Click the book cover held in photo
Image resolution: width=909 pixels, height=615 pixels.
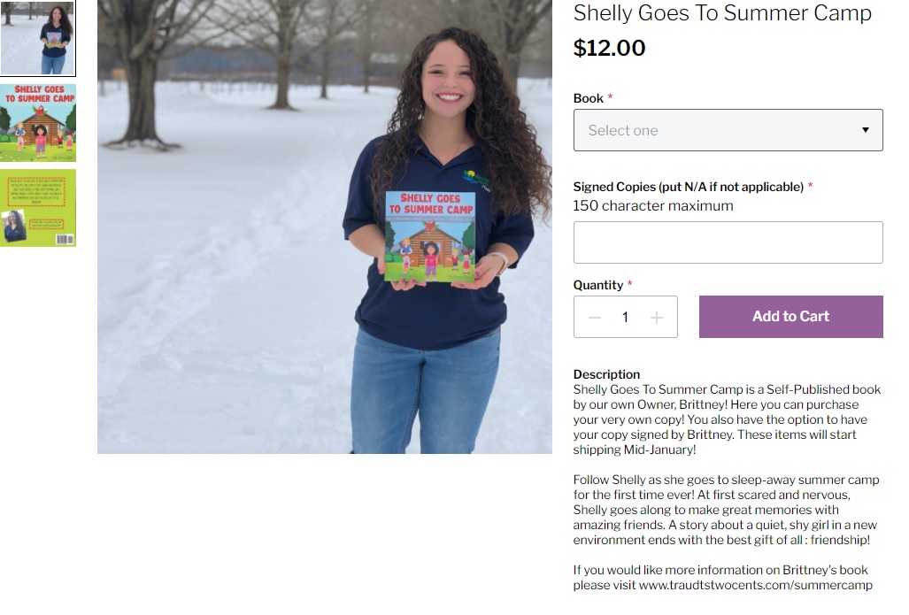pos(430,236)
